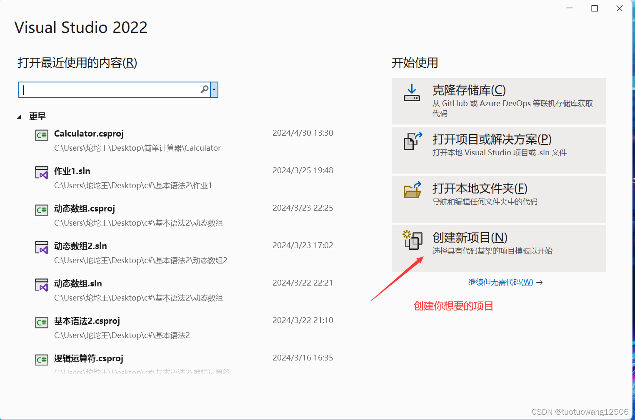Click the C# icon beside 基本语法2.csproj

click(x=42, y=323)
